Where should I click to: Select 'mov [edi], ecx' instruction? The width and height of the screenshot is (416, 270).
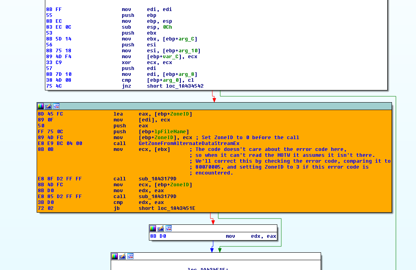pyautogui.click(x=142, y=120)
